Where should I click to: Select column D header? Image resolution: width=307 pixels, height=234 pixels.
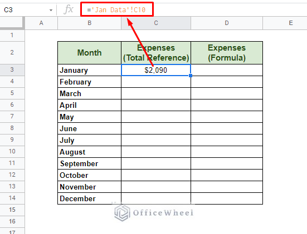coord(227,23)
